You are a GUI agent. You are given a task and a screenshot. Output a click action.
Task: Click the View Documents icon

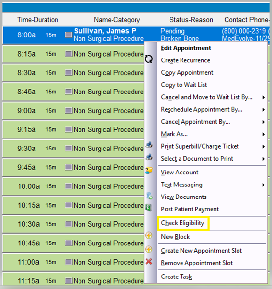(x=149, y=196)
